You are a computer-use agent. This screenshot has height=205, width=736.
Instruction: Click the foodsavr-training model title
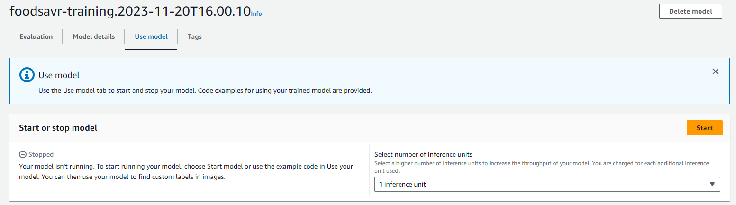tap(130, 11)
